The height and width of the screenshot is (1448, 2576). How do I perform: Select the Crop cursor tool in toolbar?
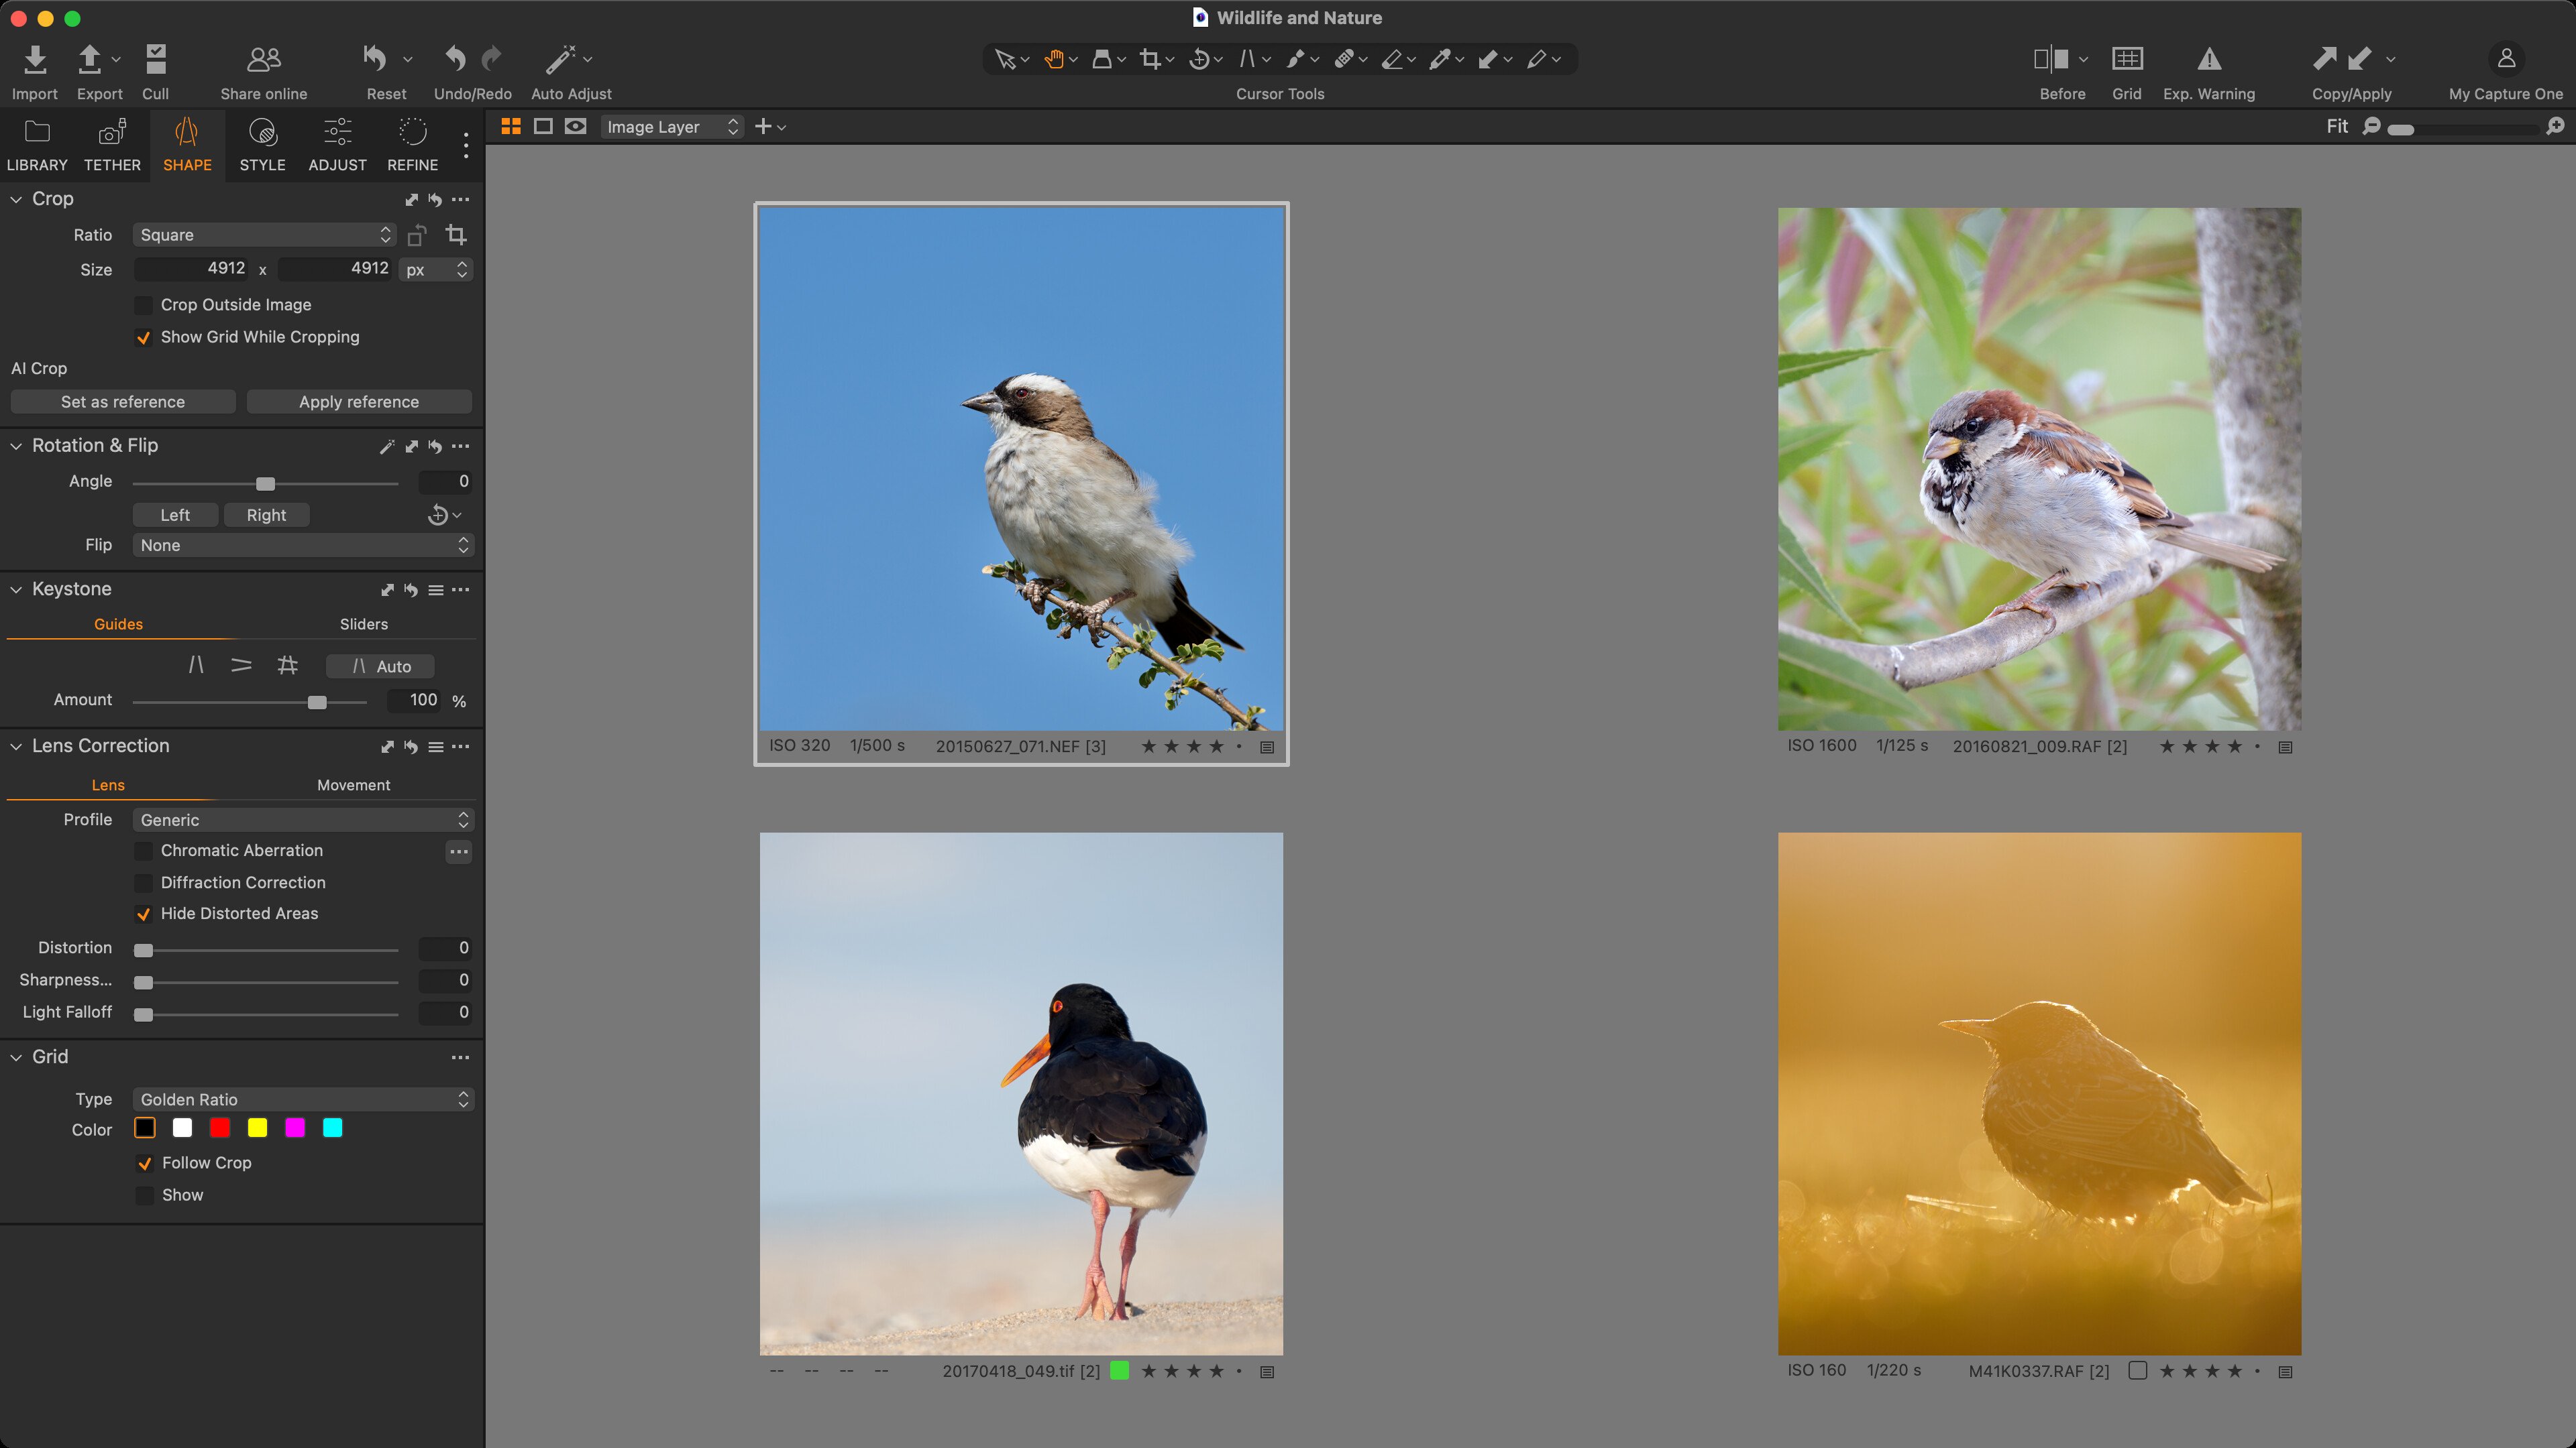(1150, 59)
